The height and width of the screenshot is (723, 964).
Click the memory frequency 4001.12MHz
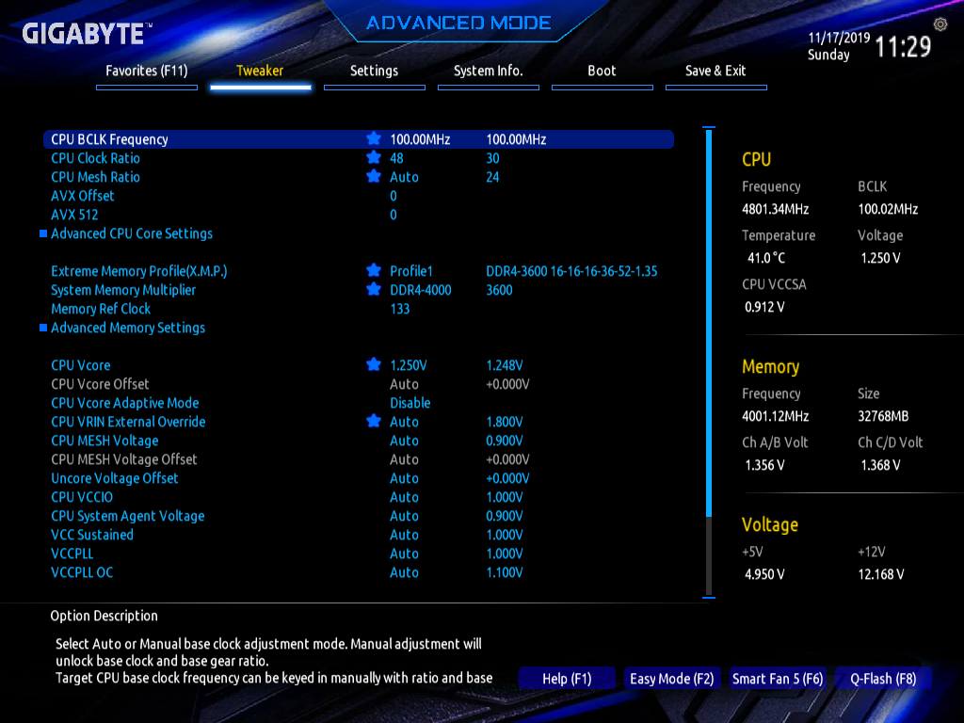pos(776,416)
